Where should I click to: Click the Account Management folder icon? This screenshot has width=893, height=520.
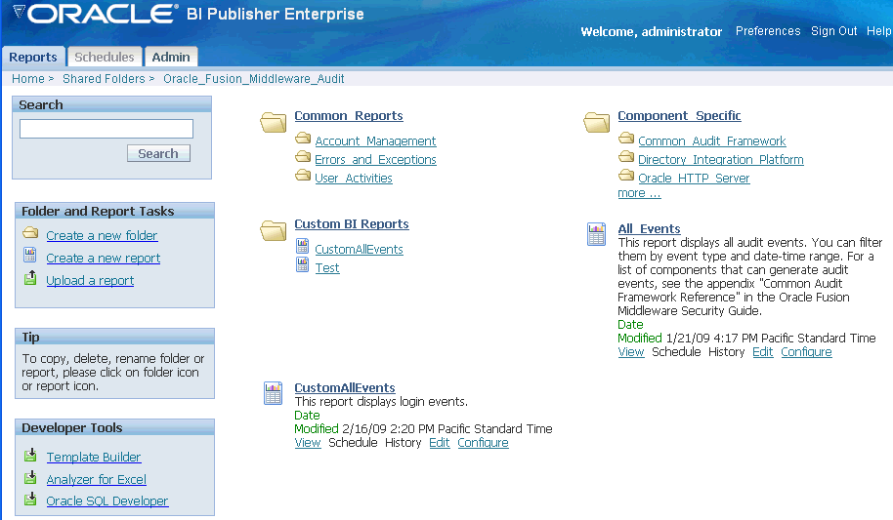tap(303, 139)
